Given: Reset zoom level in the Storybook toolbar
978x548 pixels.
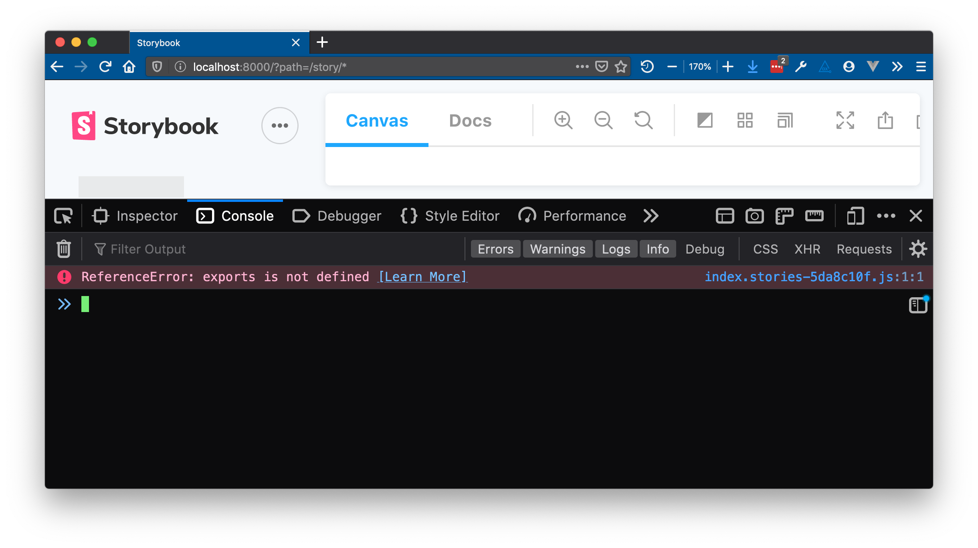Looking at the screenshot, I should pos(643,120).
